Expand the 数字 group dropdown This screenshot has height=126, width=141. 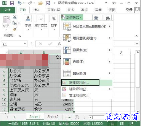click(x=54, y=29)
